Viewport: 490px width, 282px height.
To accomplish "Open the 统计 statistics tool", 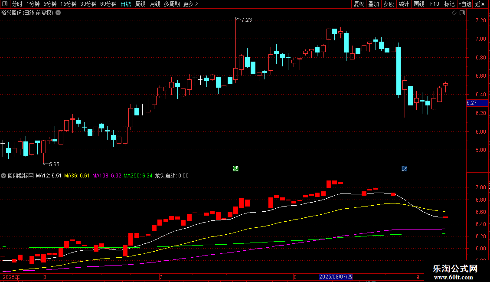I will (404, 4).
